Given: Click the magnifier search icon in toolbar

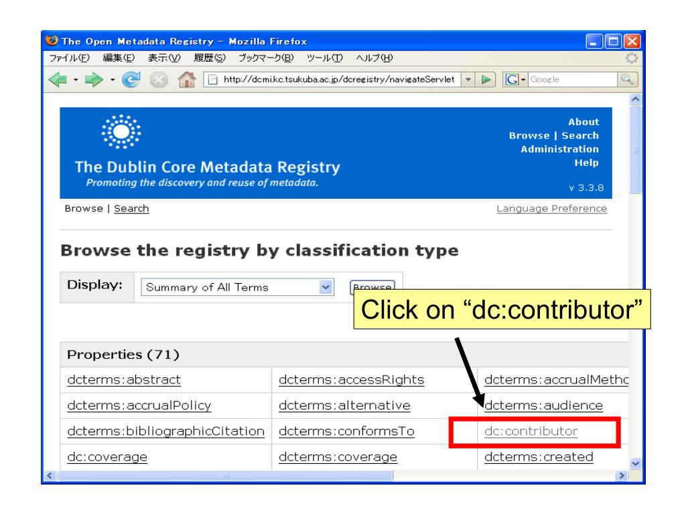Looking at the screenshot, I should pyautogui.click(x=627, y=80).
